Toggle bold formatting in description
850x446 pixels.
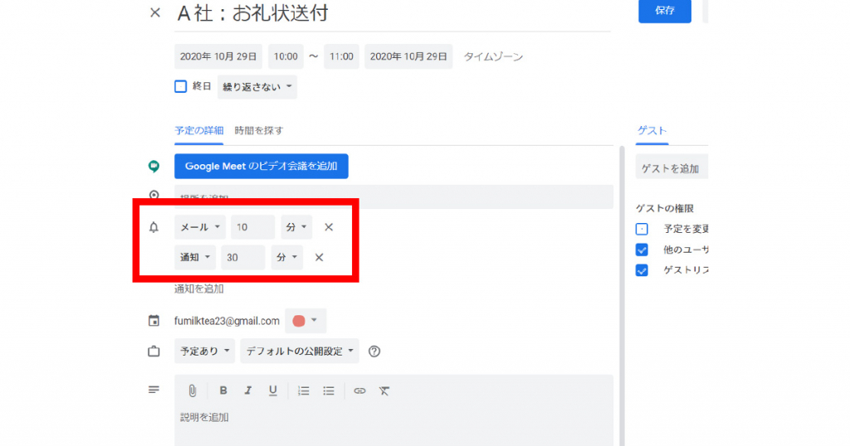pyautogui.click(x=222, y=390)
